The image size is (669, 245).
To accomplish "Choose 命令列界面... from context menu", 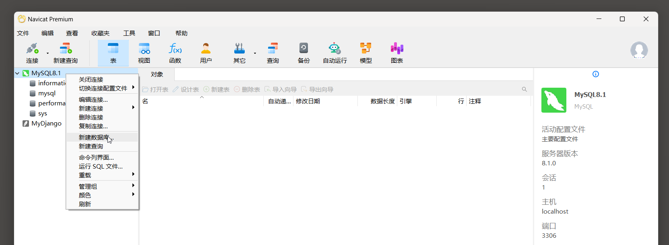I will pos(102,158).
